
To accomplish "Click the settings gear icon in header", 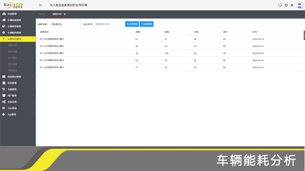I will (x=286, y=5).
